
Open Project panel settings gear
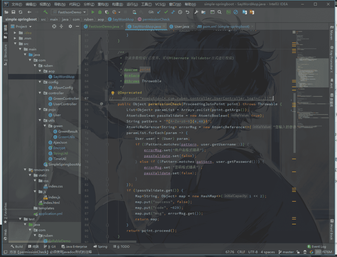click(70, 26)
